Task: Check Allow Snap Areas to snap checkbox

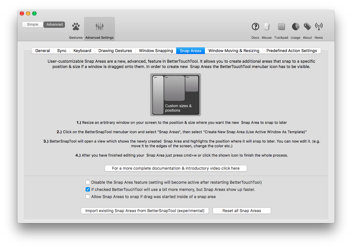Action: pyautogui.click(x=88, y=197)
